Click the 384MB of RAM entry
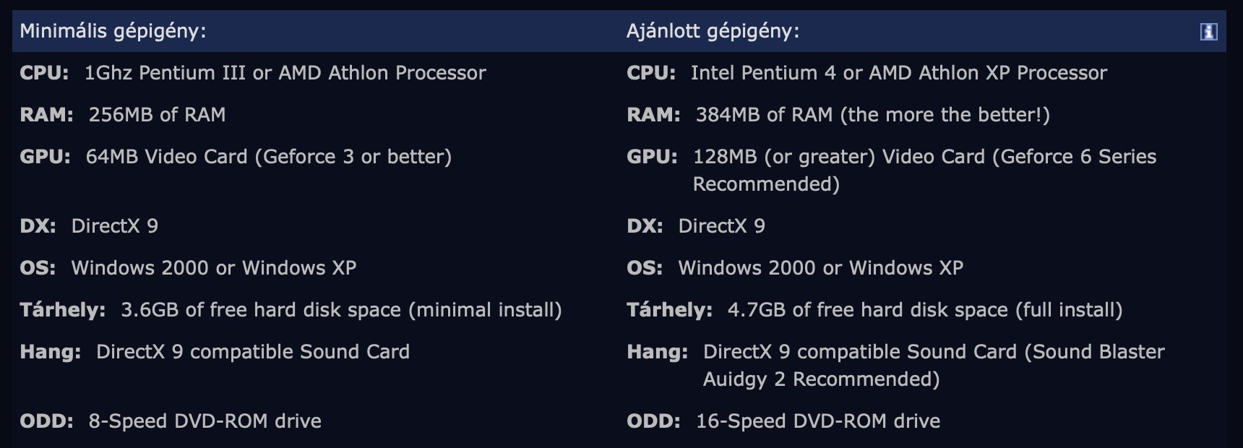The image size is (1243, 448). point(872,115)
